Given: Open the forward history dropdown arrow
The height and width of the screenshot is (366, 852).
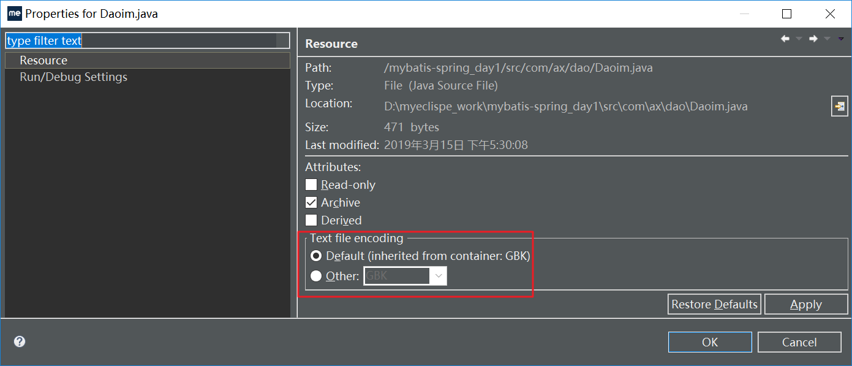Looking at the screenshot, I should (x=827, y=39).
